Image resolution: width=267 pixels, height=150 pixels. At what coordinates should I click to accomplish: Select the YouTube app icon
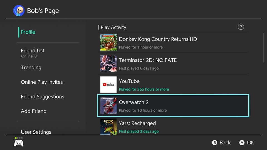pyautogui.click(x=108, y=85)
